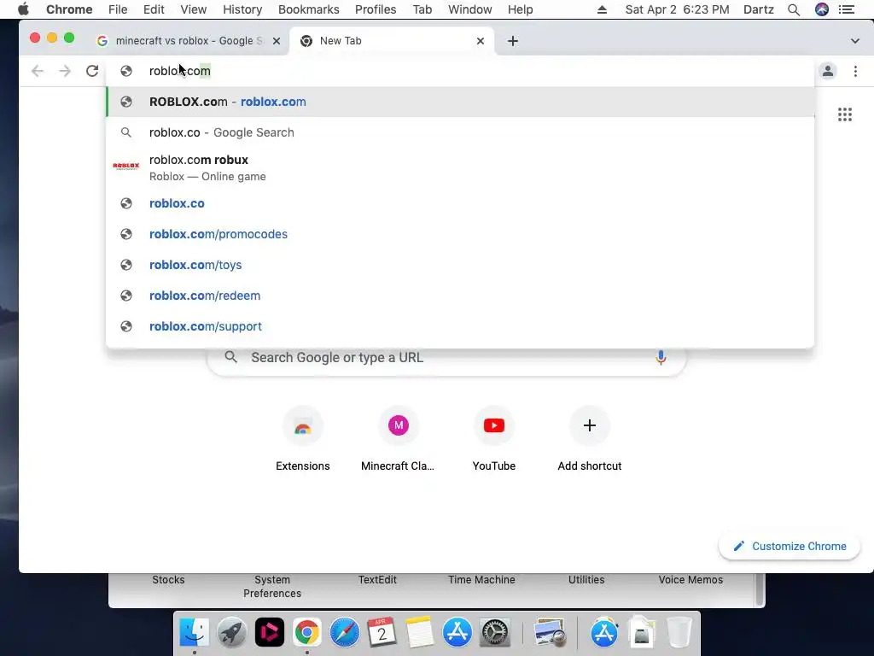
Task: Open App Store icon beside Notes in Dock
Action: 457,632
